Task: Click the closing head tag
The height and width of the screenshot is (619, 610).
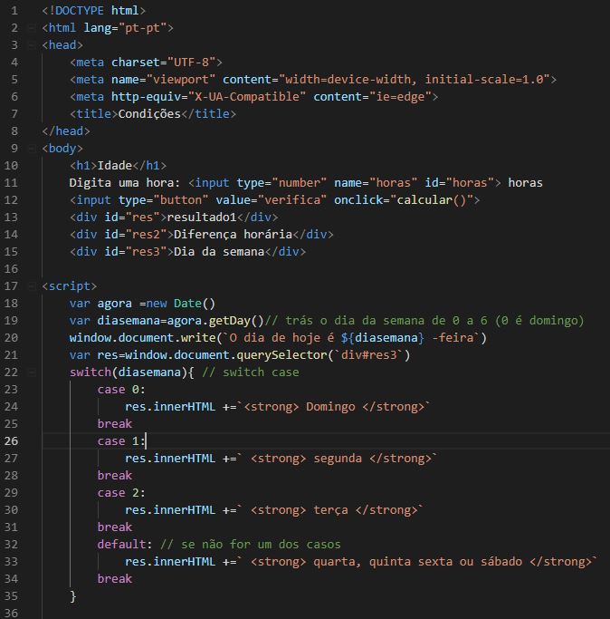Action: click(x=66, y=131)
